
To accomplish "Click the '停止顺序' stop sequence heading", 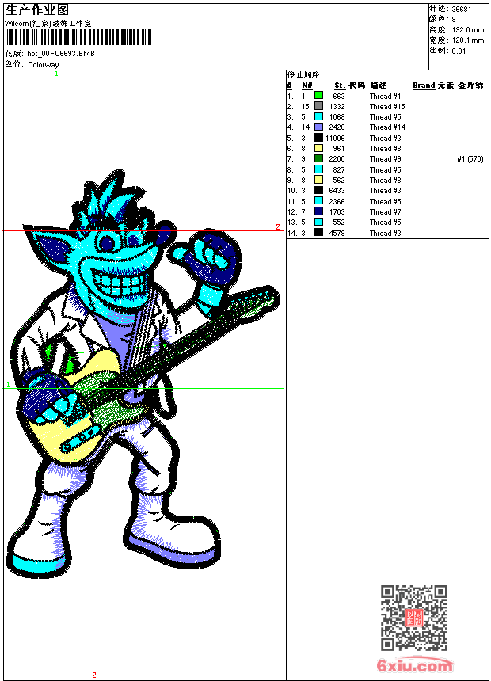I will pyautogui.click(x=305, y=74).
